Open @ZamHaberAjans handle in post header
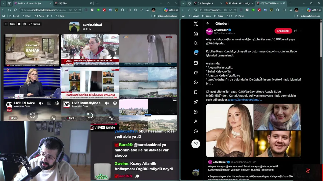This screenshot has height=181, width=323. (x=224, y=33)
